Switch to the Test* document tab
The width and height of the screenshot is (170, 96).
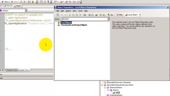(x=18, y=6)
